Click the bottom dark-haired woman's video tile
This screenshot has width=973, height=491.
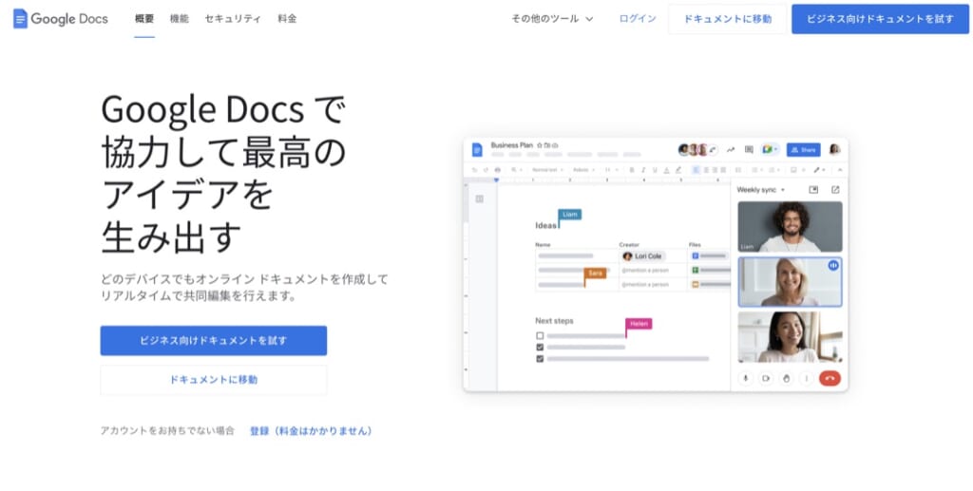pos(790,336)
